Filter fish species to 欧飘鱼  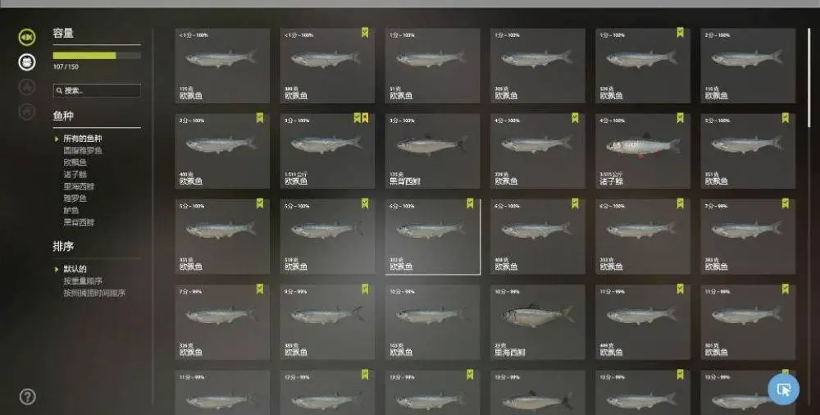[75, 162]
